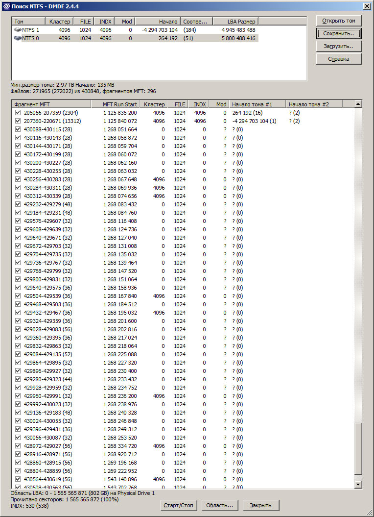Sort volumes by LBA Размер column header
Viewport: 374px width, 517px height.
coord(235,22)
